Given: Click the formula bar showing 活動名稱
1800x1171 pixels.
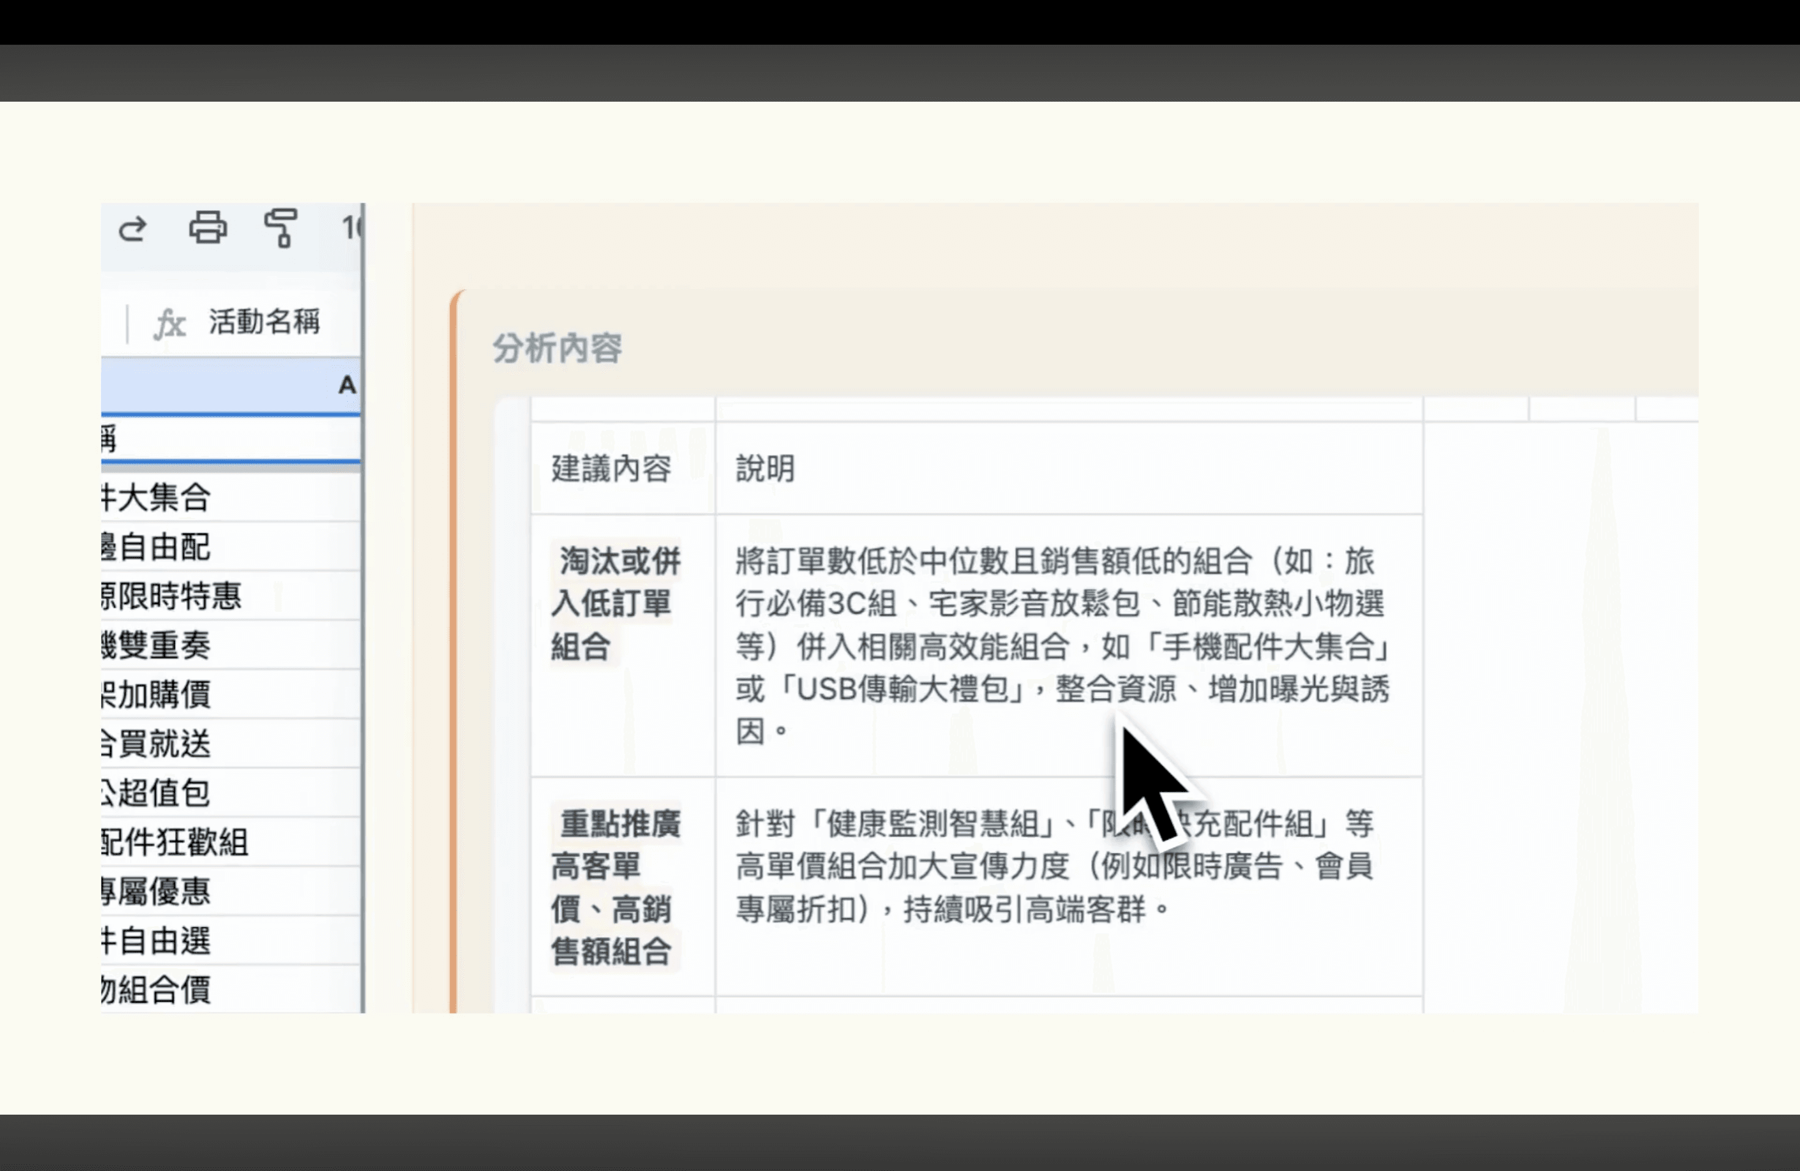Looking at the screenshot, I should click(x=264, y=322).
